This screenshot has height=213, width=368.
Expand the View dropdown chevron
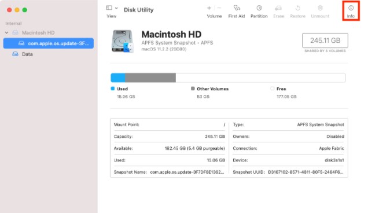click(x=116, y=8)
